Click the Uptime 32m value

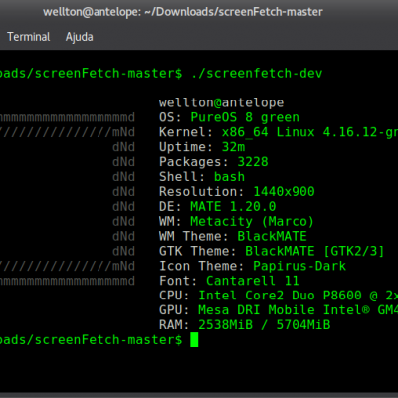[233, 147]
